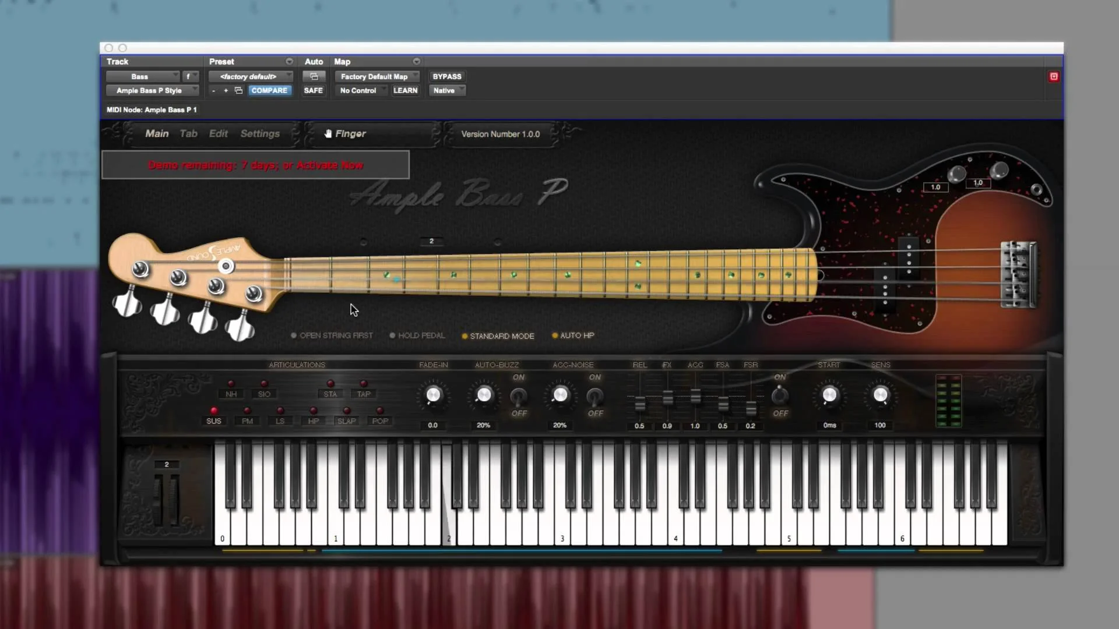Click the COMPARE button

pyautogui.click(x=269, y=90)
